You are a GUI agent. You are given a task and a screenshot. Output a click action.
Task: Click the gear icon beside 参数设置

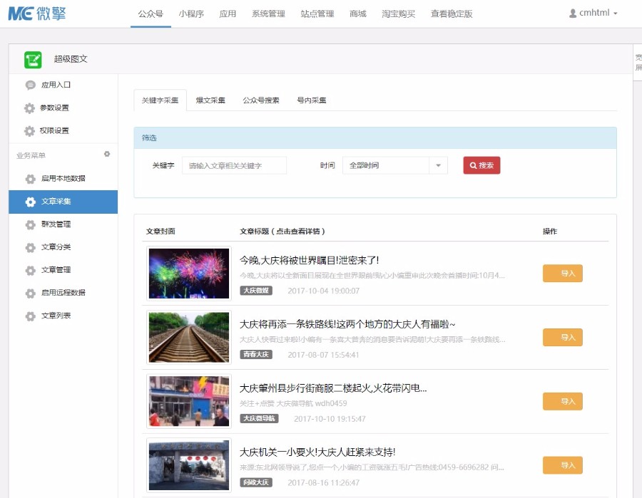29,108
